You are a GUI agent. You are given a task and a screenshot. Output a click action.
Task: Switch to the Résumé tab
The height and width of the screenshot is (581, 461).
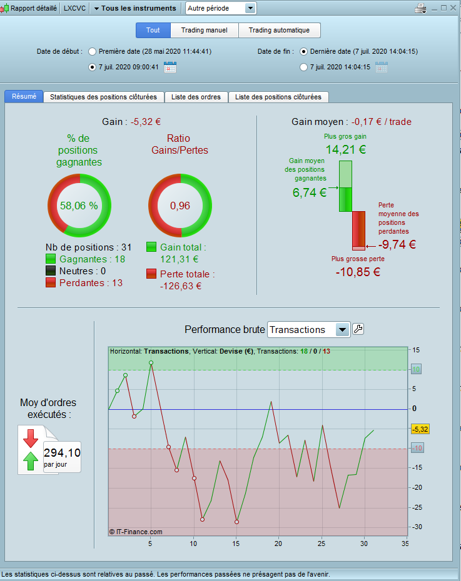coord(24,96)
